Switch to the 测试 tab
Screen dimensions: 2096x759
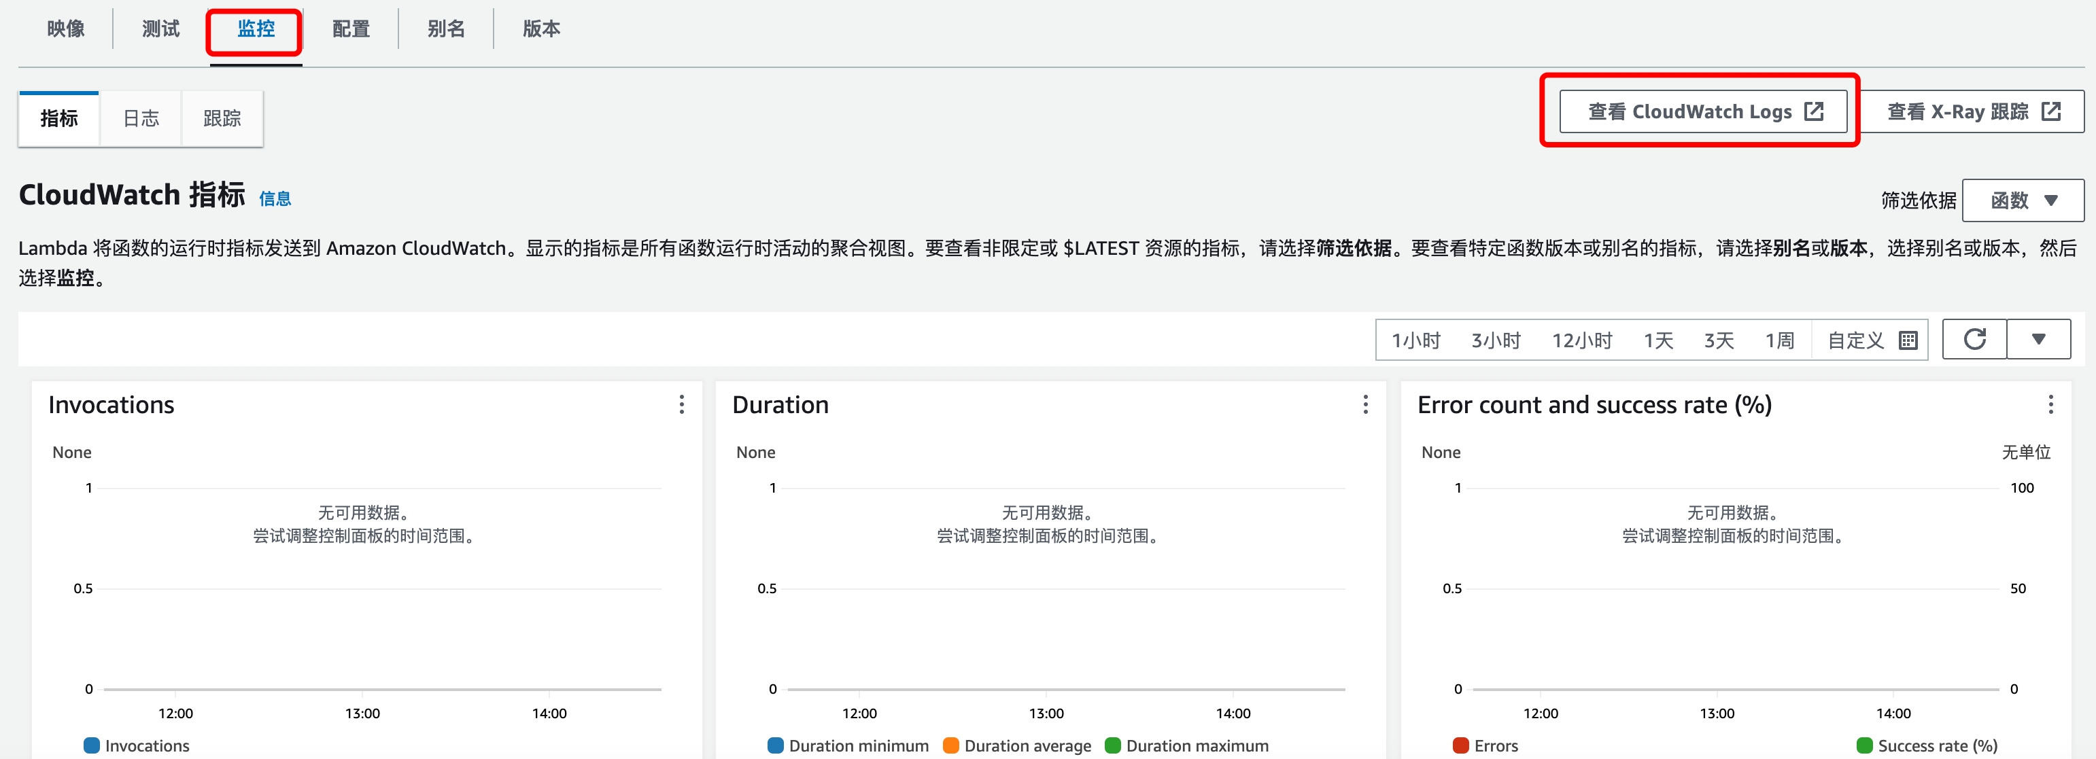(x=161, y=29)
